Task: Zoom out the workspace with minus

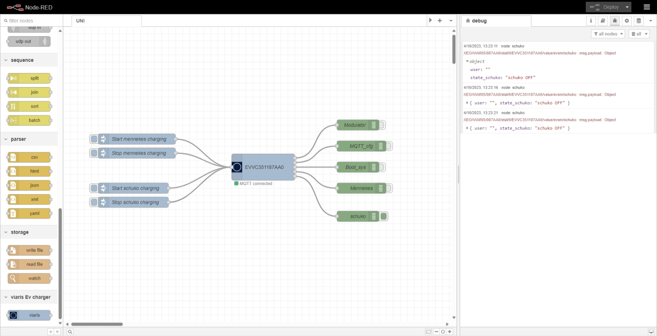Action: tap(436, 332)
